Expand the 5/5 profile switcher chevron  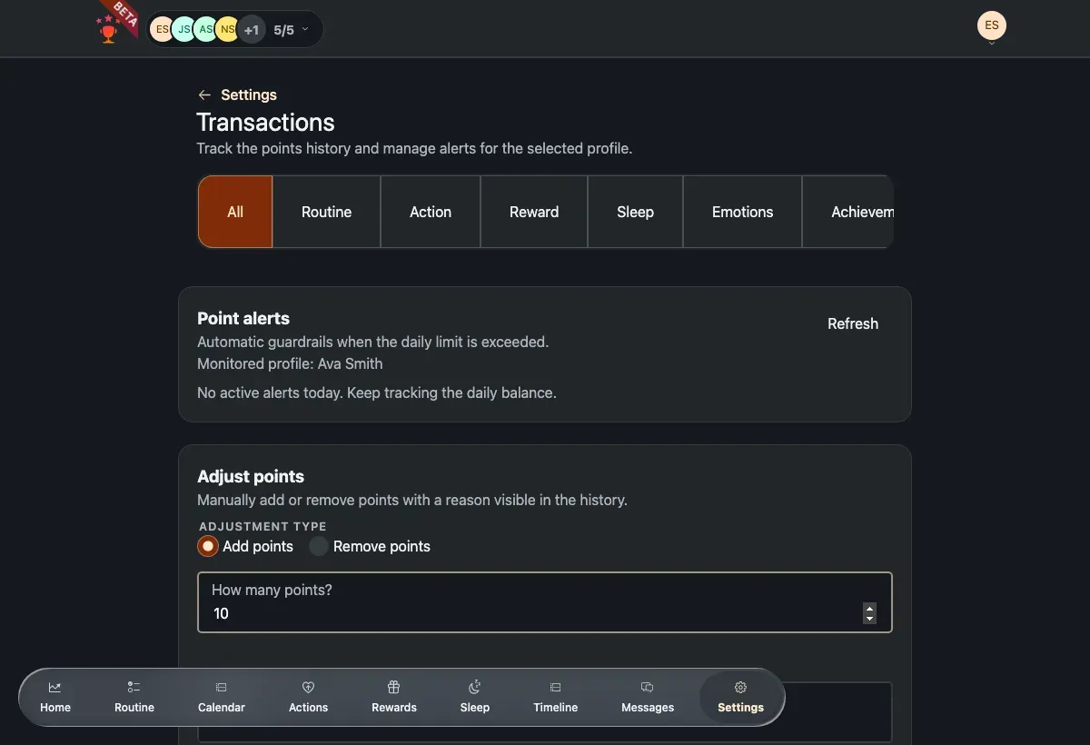(x=305, y=29)
